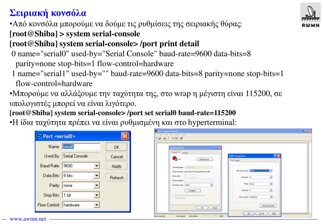Screen dimensions: 323x224
Task: Open Stop bits dropdown in COM1 Properties
Action: 271,190
